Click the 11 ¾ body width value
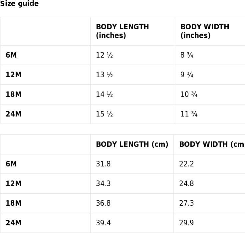This screenshot has width=245, height=233. [189, 114]
